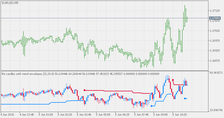This screenshot has height=118, width=224.
Task: Click the indicator scale value 68.969271
Action: click(x=216, y=73)
